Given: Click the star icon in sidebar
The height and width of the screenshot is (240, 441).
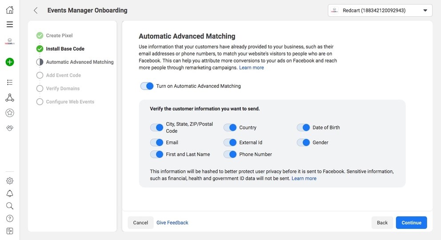Looking at the screenshot, I should 10,113.
